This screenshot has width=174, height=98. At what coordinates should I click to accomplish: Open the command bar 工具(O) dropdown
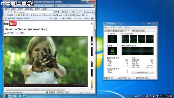[87, 19]
